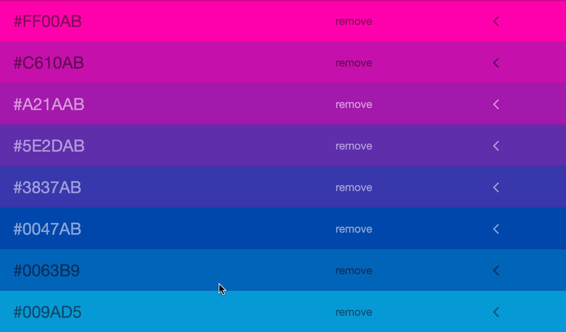Click remove on the #A21AAB row

click(354, 105)
